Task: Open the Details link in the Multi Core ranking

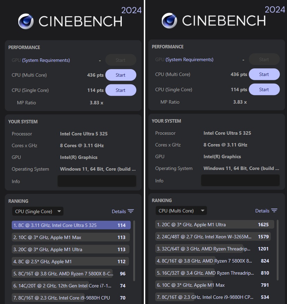Action: click(x=262, y=211)
